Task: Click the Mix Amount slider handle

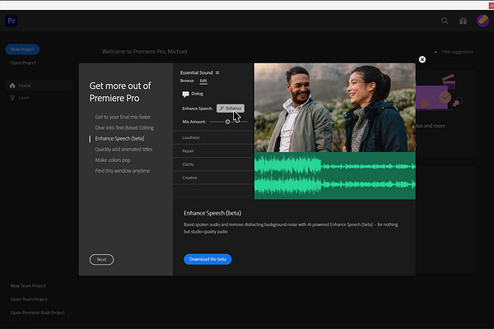Action: tap(227, 122)
